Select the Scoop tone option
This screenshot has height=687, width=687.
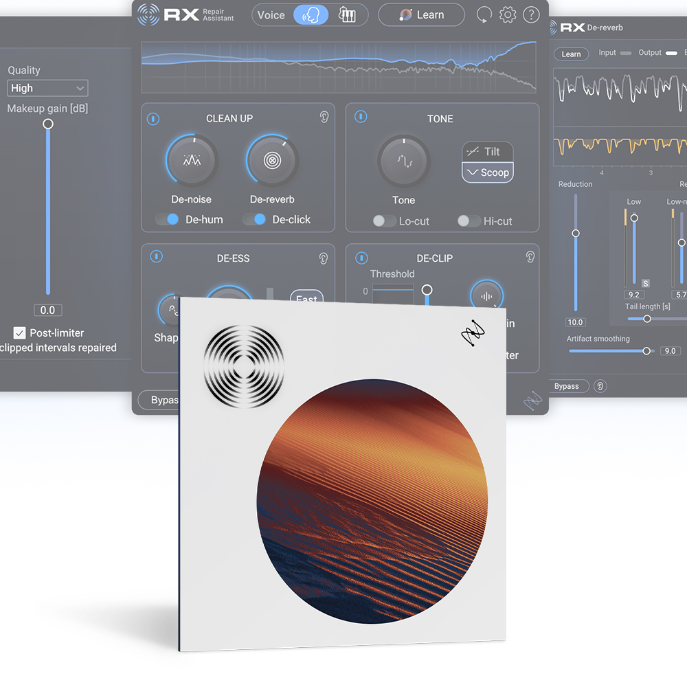[487, 172]
